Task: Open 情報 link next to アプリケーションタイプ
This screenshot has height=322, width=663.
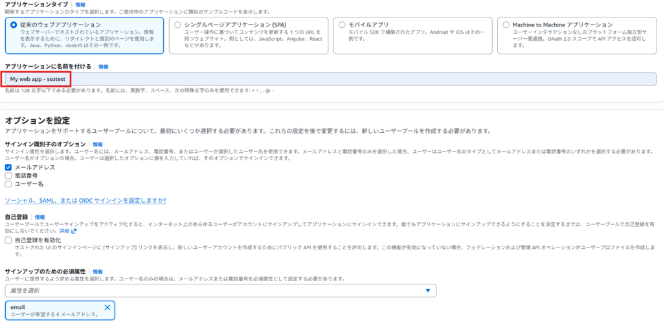Action: point(80,5)
